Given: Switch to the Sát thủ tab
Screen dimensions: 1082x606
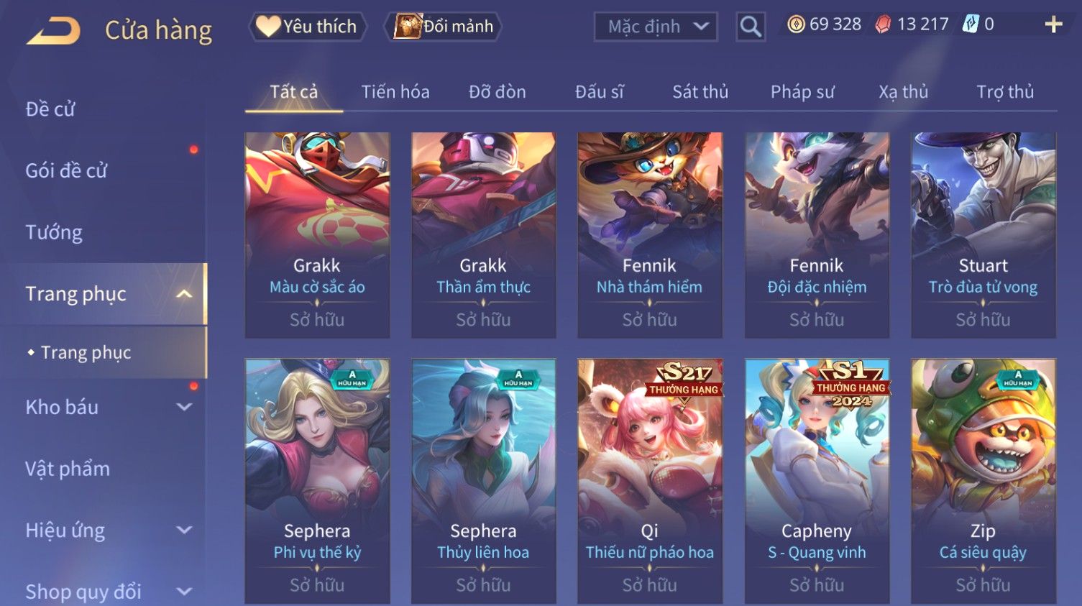Looking at the screenshot, I should coord(700,92).
